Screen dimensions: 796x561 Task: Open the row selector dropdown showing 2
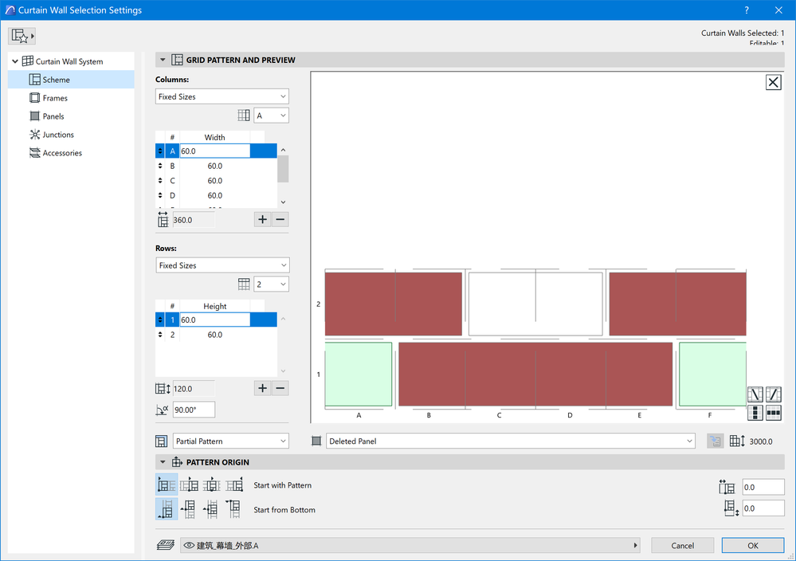coord(271,284)
